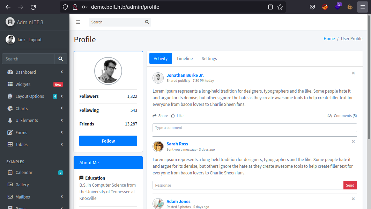
Task: Click the Friends count 13,287
Action: tap(131, 124)
